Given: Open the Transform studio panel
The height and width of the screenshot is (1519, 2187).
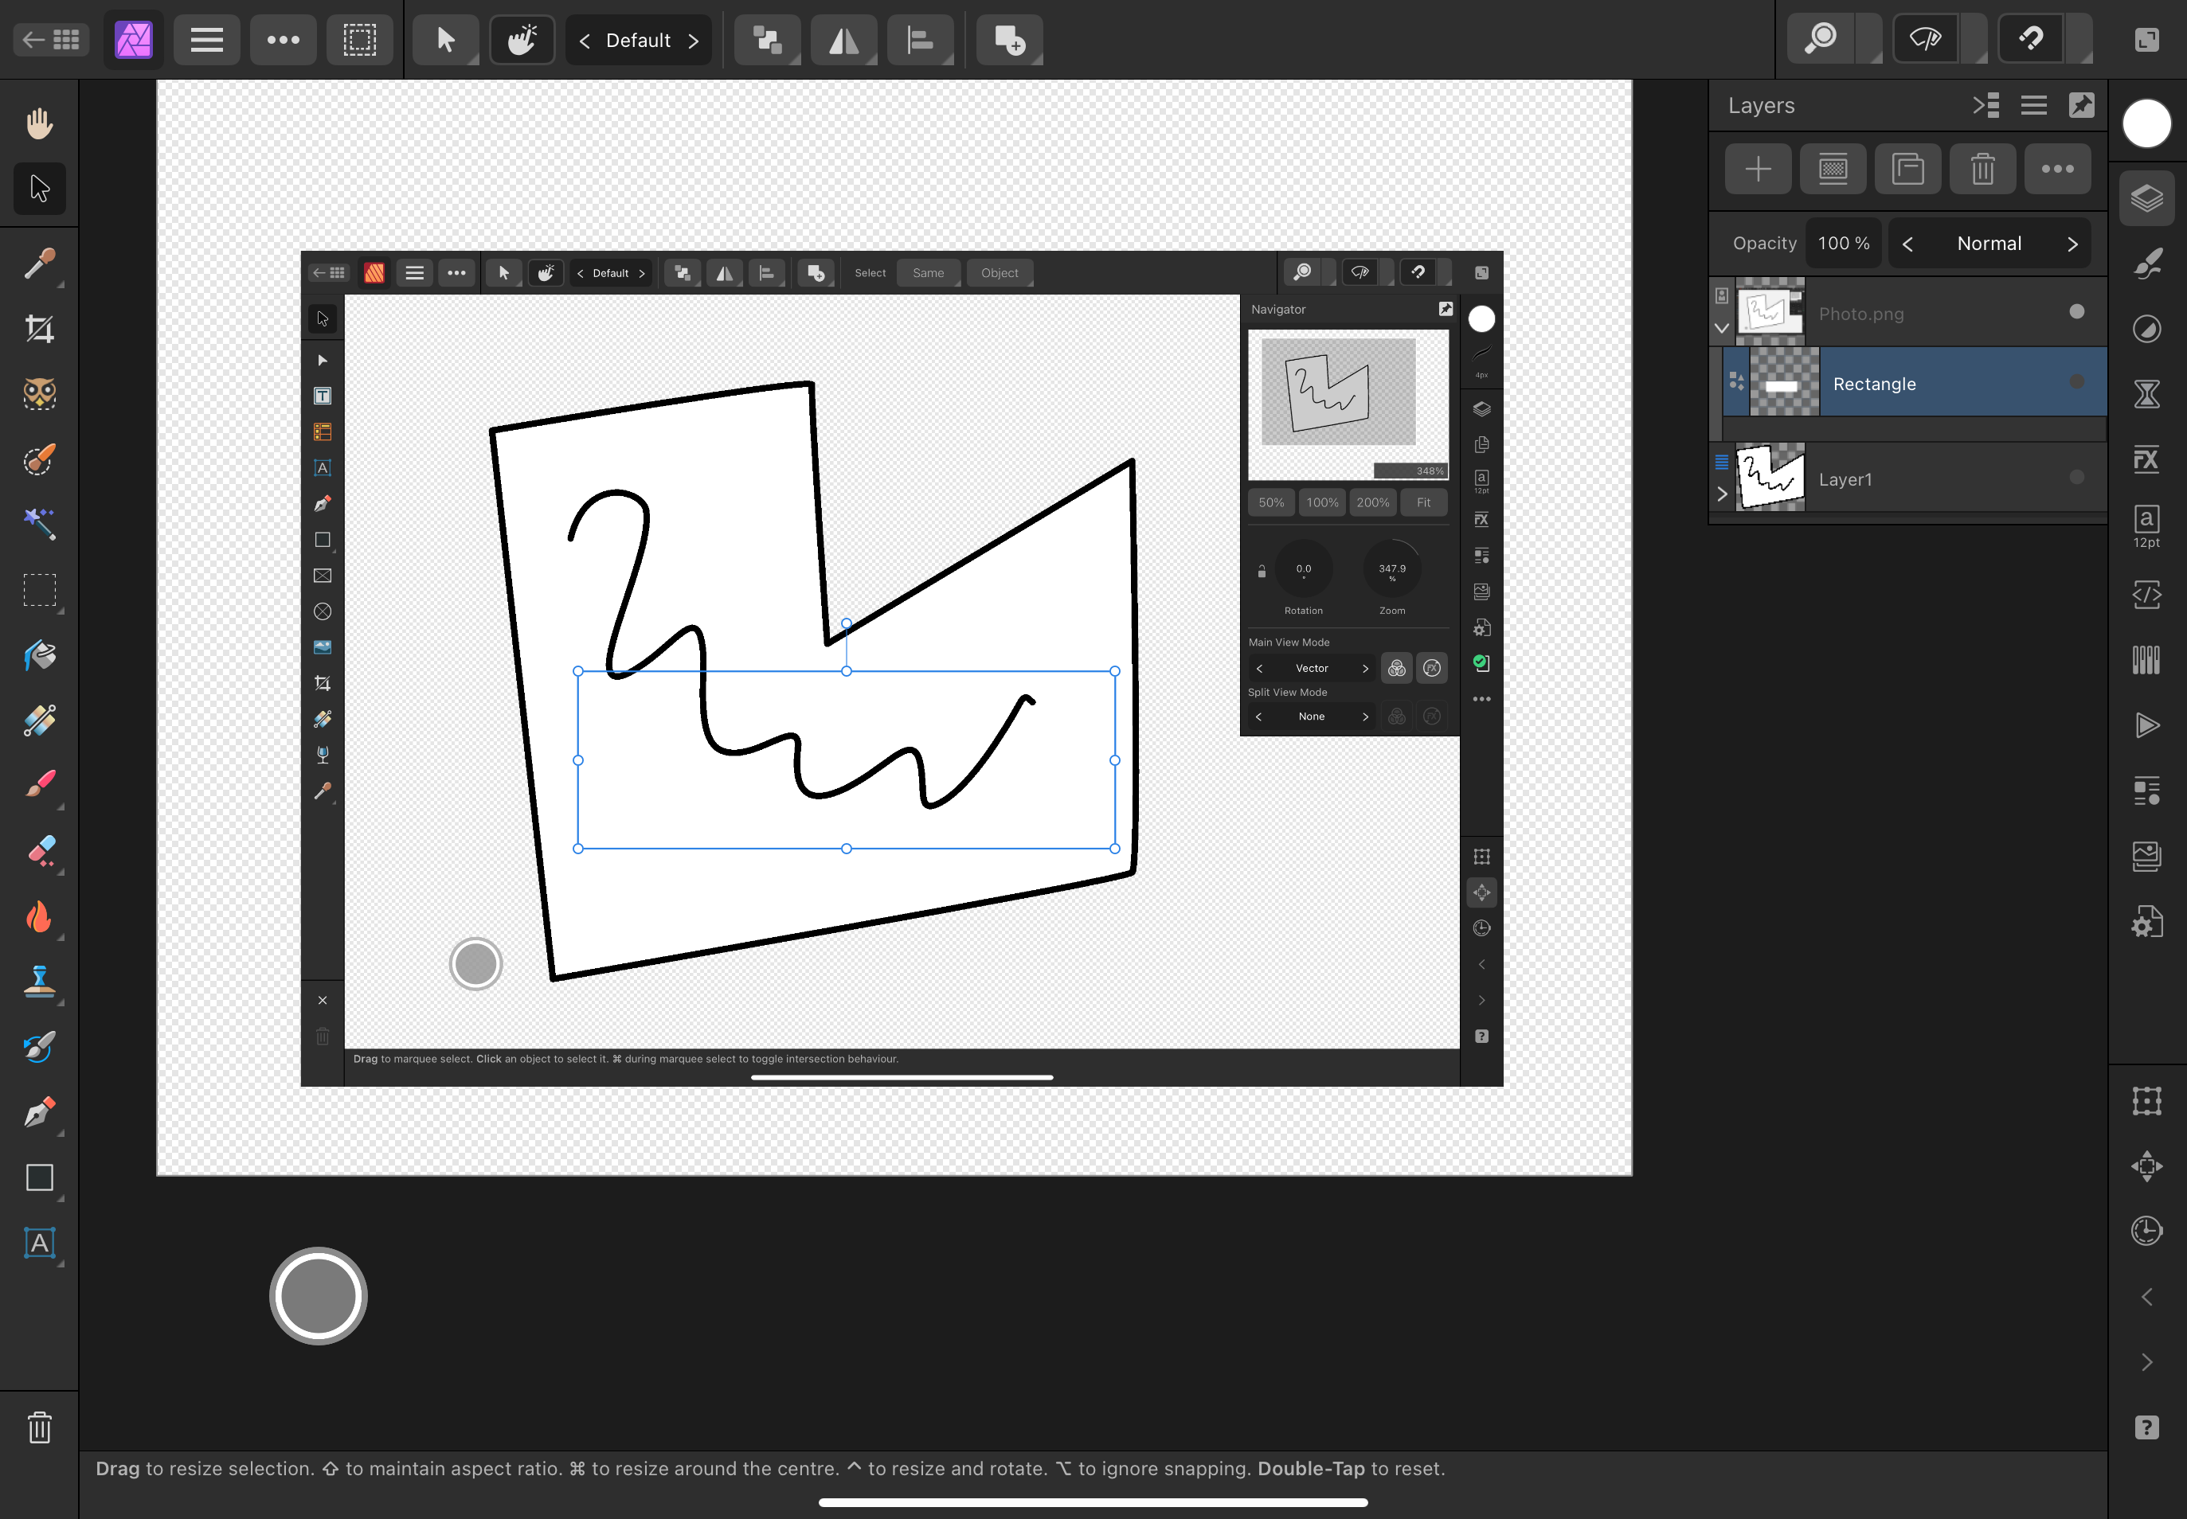Looking at the screenshot, I should click(x=2147, y=1101).
